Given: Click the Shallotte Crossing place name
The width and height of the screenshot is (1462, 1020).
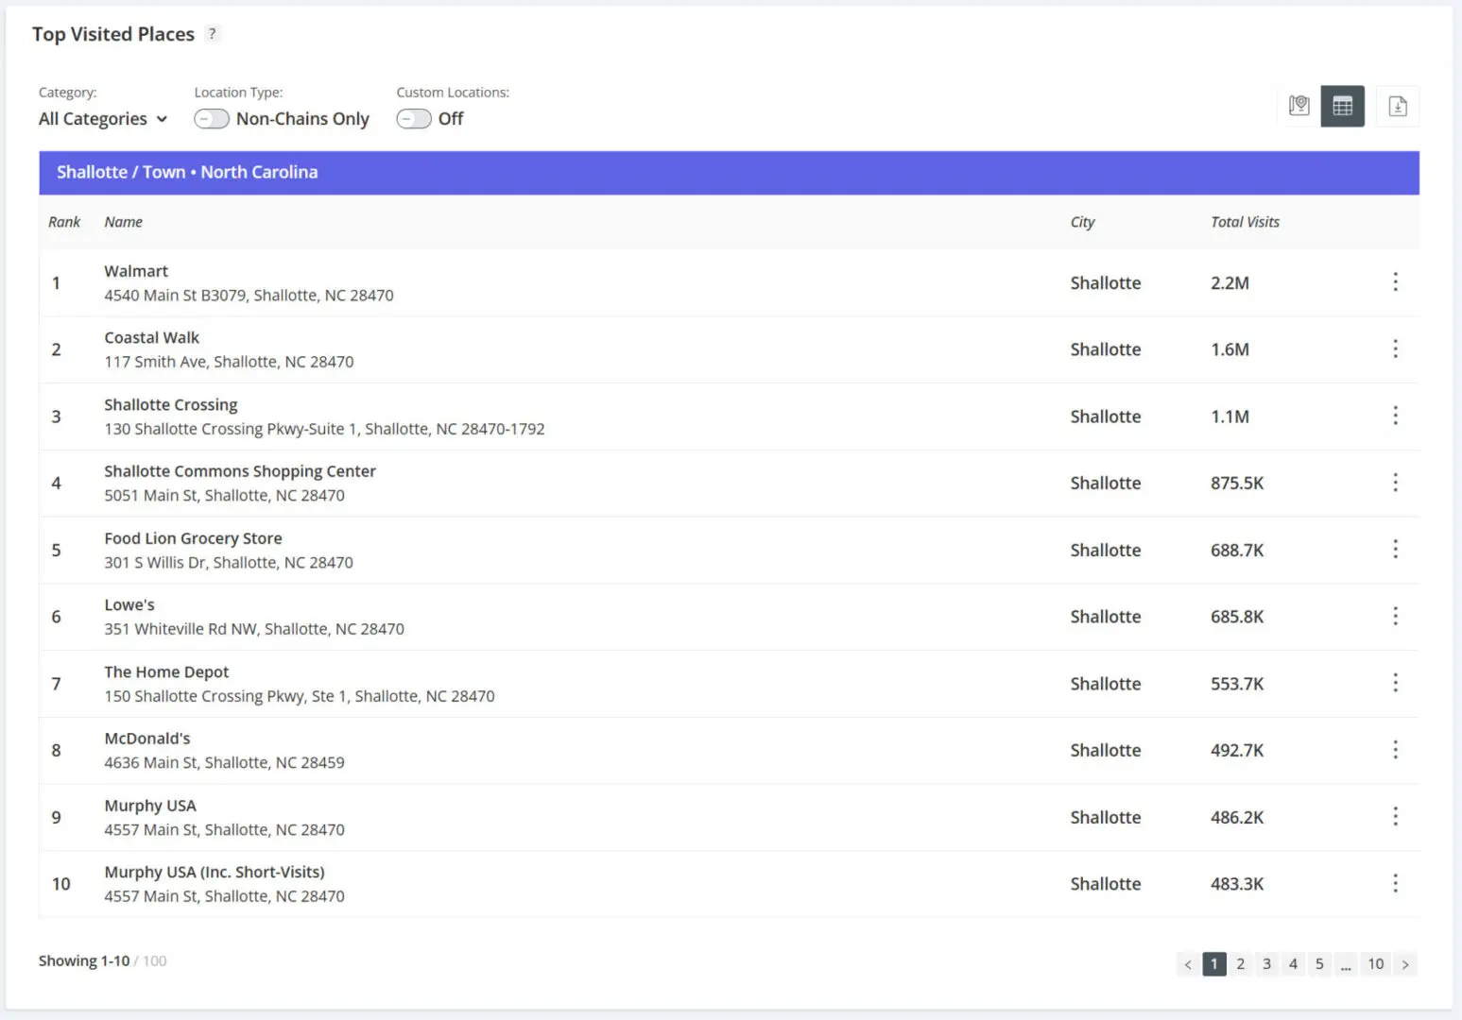Looking at the screenshot, I should tap(171, 405).
